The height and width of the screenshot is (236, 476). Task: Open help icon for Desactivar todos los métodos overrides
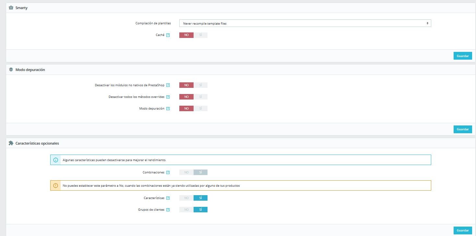pos(168,97)
